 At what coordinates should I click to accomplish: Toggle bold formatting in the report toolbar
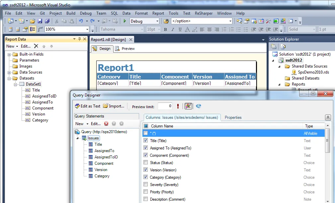point(165,29)
